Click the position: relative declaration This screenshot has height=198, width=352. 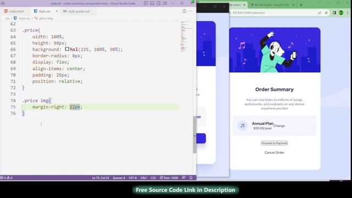click(x=57, y=81)
